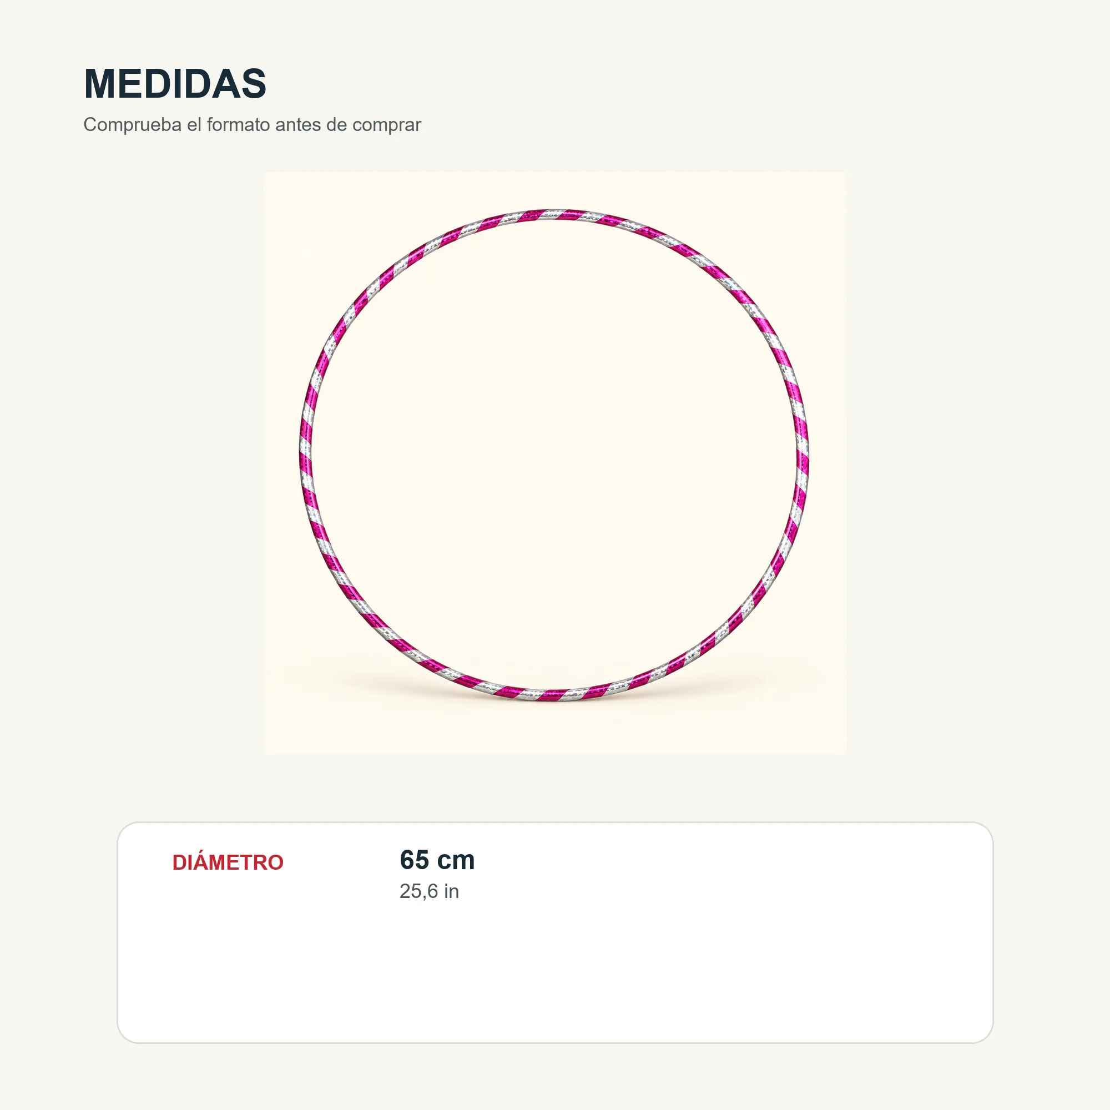This screenshot has height=1110, width=1110.
Task: Click the 25,6 in measurement
Action: [x=429, y=891]
